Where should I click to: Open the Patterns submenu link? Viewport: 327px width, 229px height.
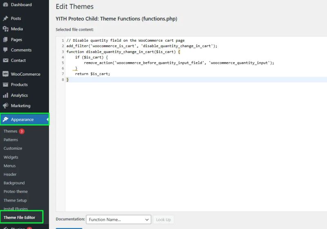(11, 140)
